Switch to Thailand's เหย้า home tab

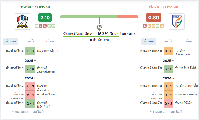[x=30, y=41]
